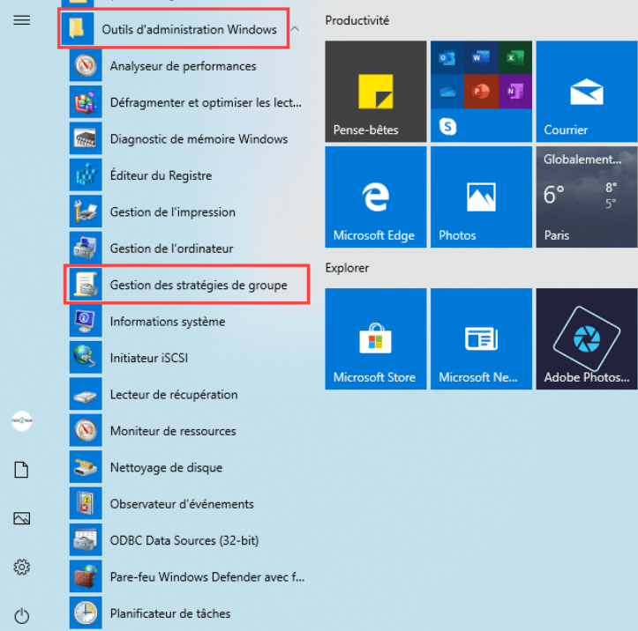Open Moniteur de ressources icon

[86, 431]
